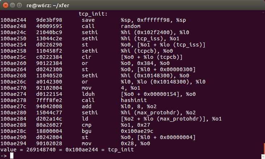Close the terminal window
The width and height of the screenshot is (265, 159).
click(5, 5)
